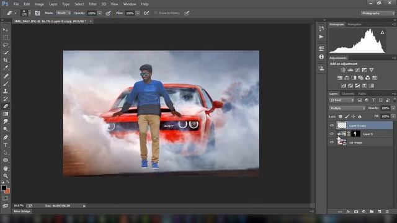Select the Pen tool
397x223 pixels.
pyautogui.click(x=6, y=138)
